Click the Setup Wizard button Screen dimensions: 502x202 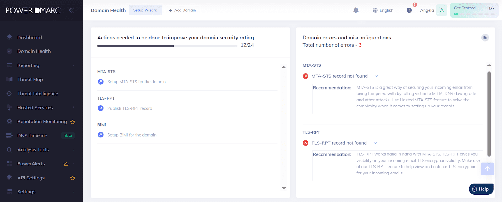pos(145,10)
